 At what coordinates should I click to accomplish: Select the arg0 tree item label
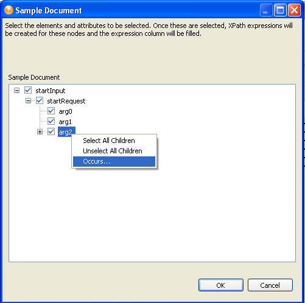[x=65, y=111]
